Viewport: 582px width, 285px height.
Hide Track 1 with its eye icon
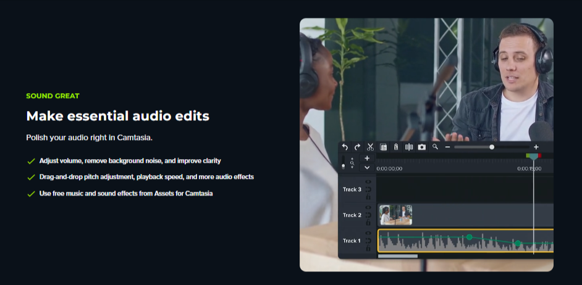[x=368, y=233]
